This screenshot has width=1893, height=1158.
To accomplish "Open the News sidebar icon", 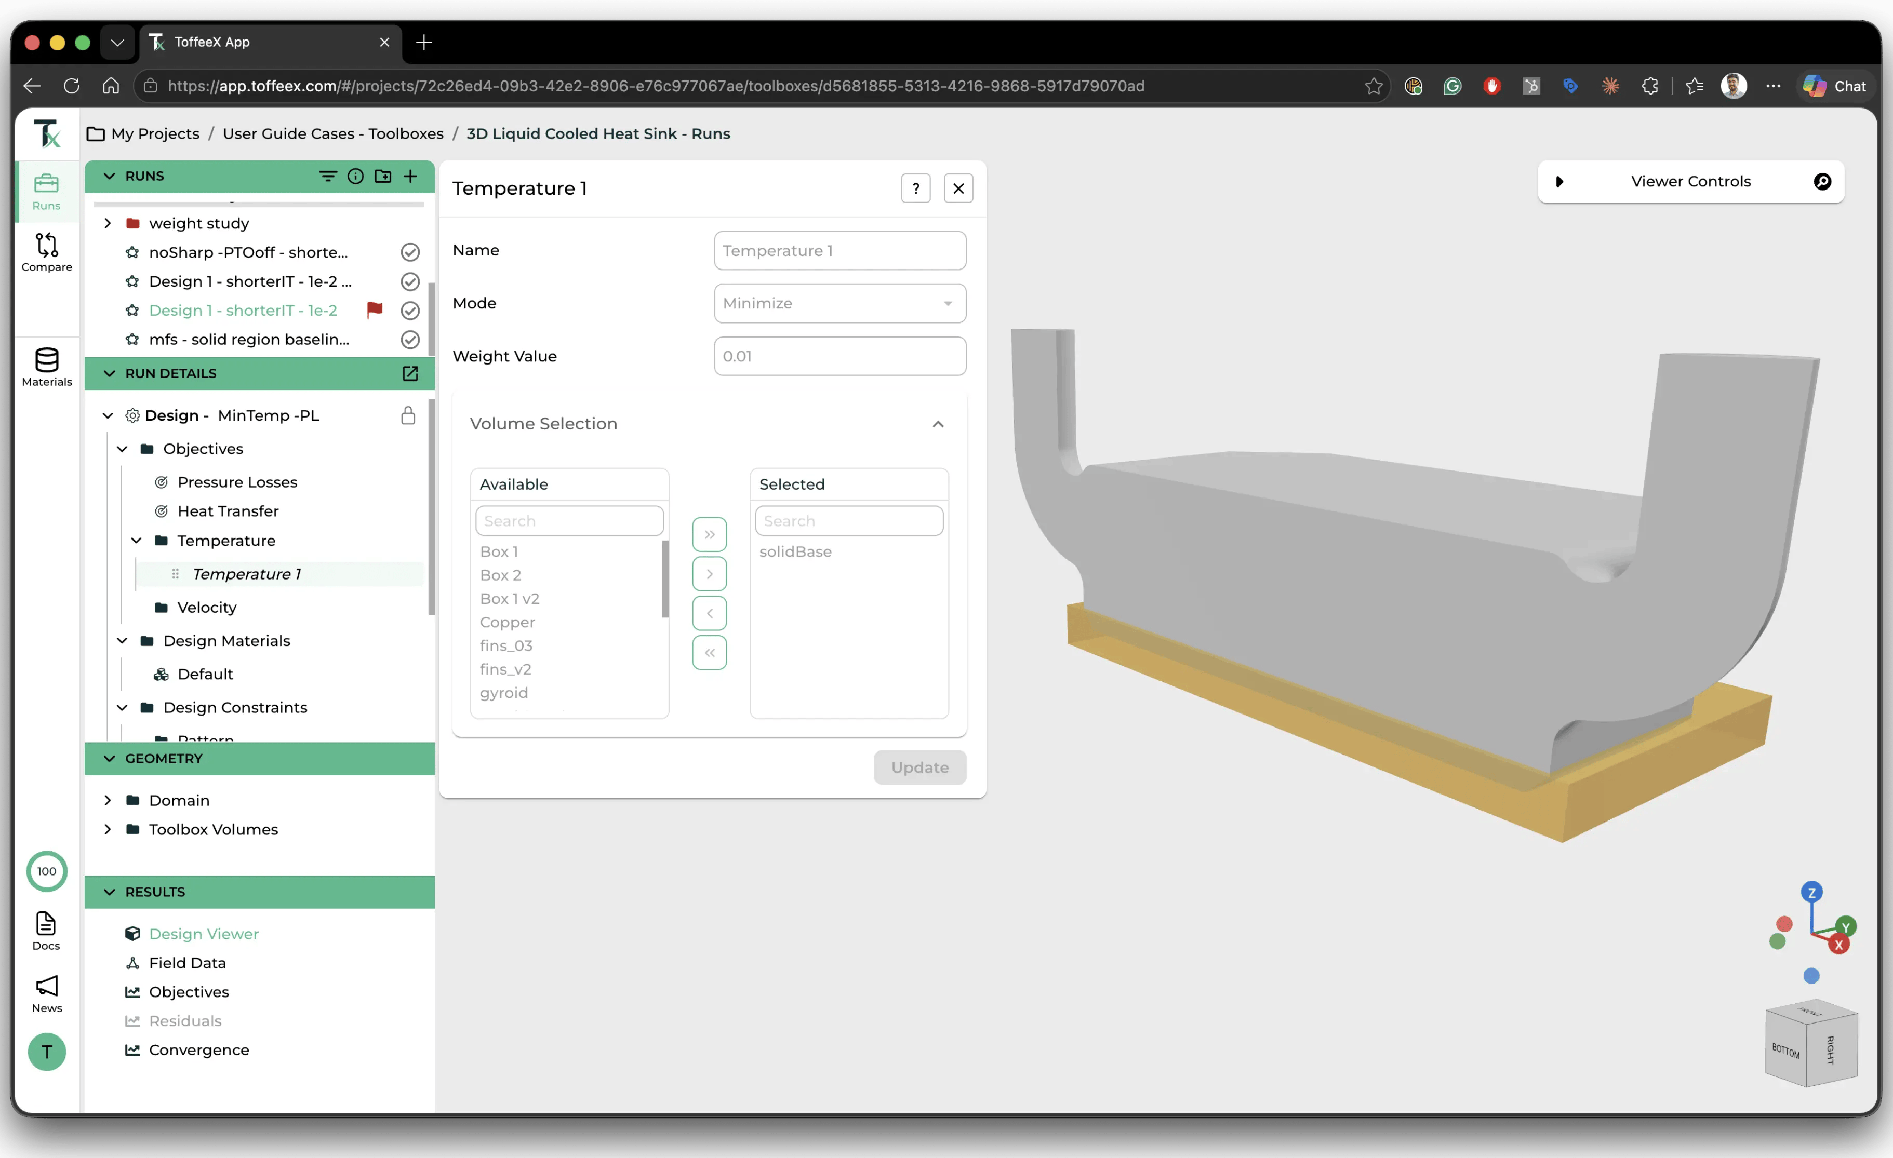I will point(46,994).
